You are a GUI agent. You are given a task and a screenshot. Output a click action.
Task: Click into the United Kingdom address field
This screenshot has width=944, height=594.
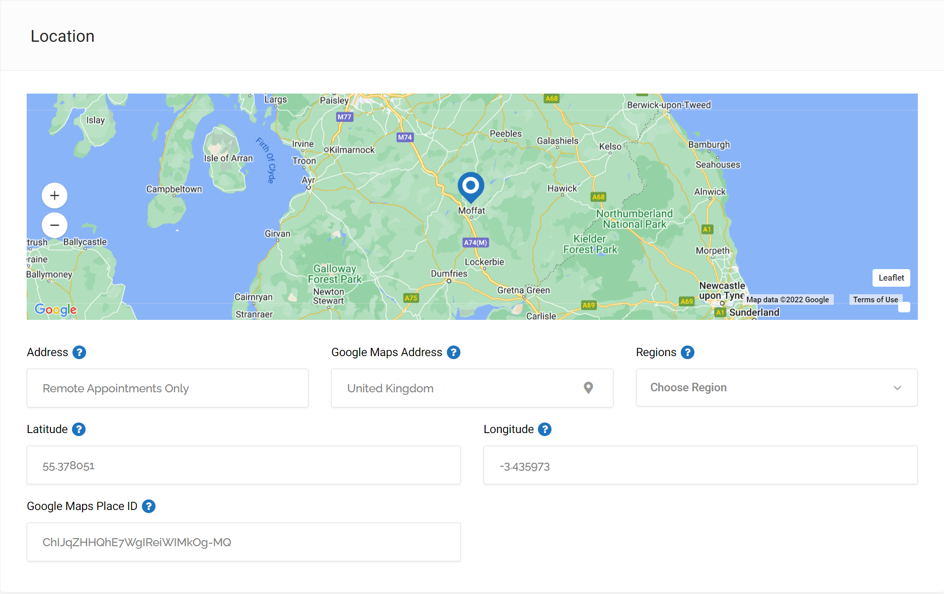[x=458, y=388]
